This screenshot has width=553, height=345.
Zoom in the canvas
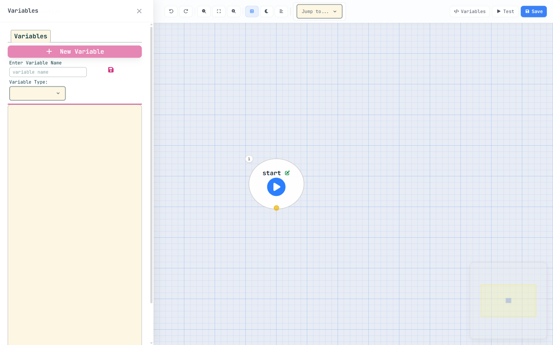[x=233, y=11]
